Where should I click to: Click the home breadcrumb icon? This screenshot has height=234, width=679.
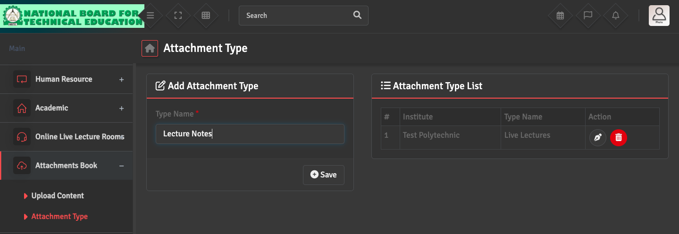pyautogui.click(x=150, y=48)
